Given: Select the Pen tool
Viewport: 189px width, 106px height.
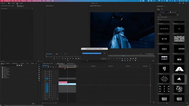Looking at the screenshot, I should [x=39, y=74].
